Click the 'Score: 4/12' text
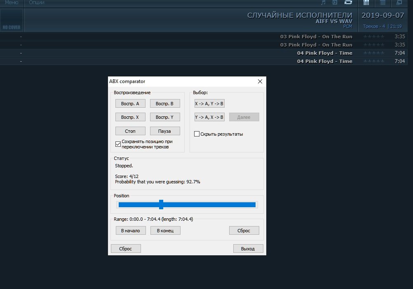Screen dimensions: 413x289 (x=127, y=176)
